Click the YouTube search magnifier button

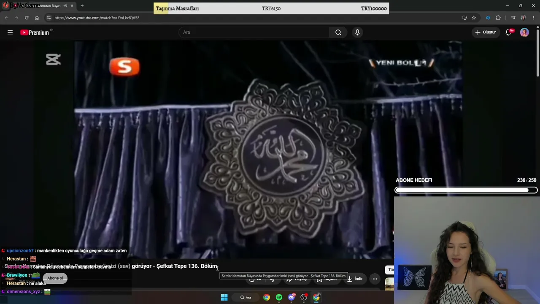point(338,33)
